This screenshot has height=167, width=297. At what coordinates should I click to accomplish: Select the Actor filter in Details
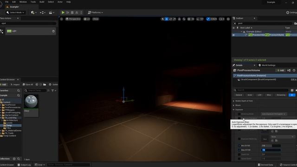pyautogui.click(x=250, y=95)
